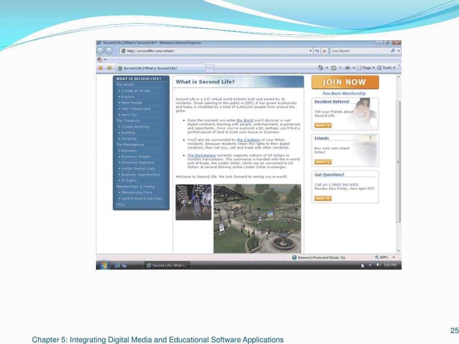Viewport: 459px width, 344px height.
Task: Open the Print dropdown arrow
Action: pos(354,68)
